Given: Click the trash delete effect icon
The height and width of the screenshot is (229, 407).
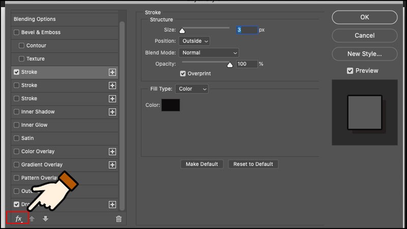Looking at the screenshot, I should tap(119, 219).
